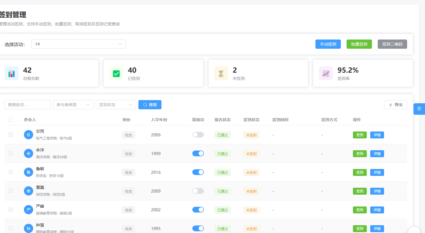Click the trend chart icon for 签到率
The image size is (425, 233).
(x=326, y=73)
